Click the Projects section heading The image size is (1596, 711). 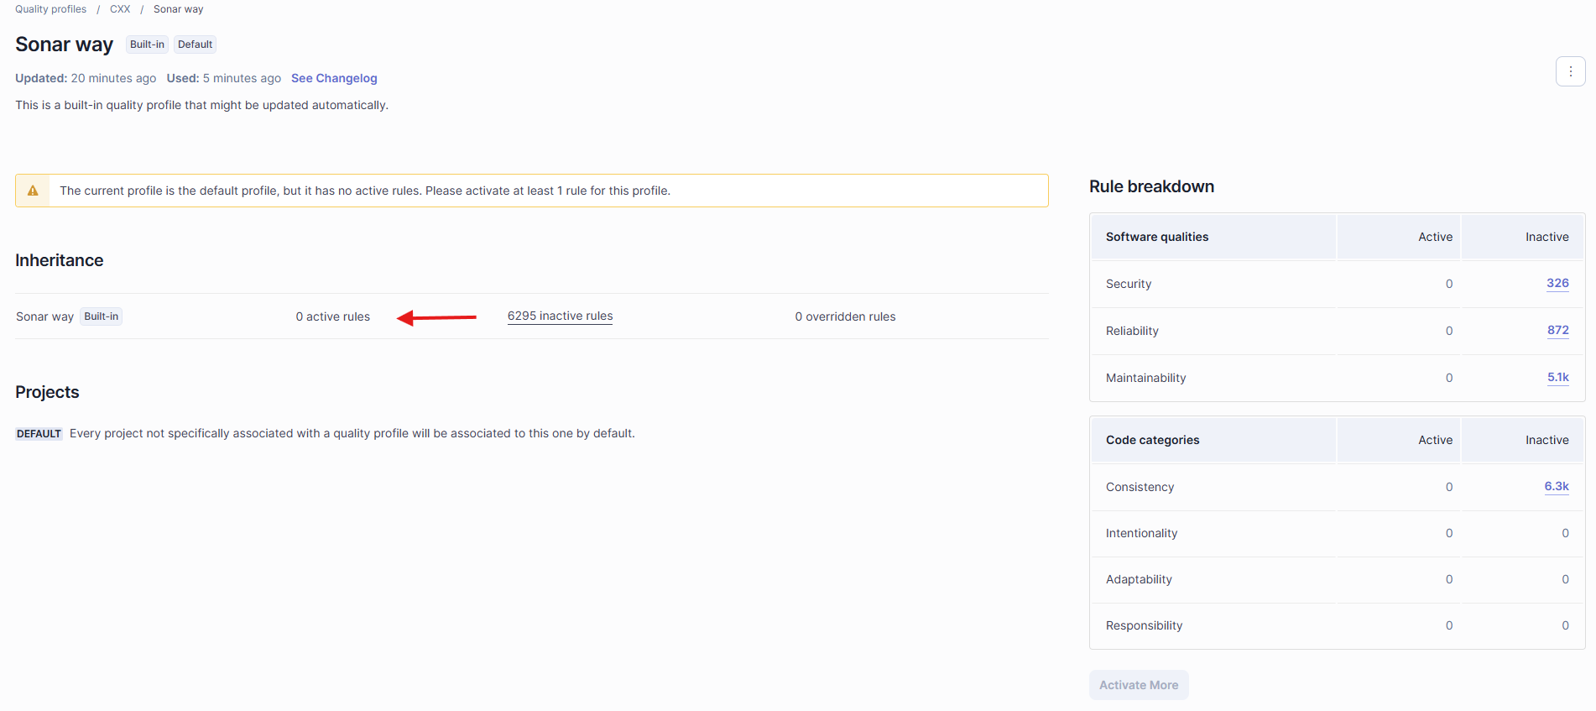47,392
